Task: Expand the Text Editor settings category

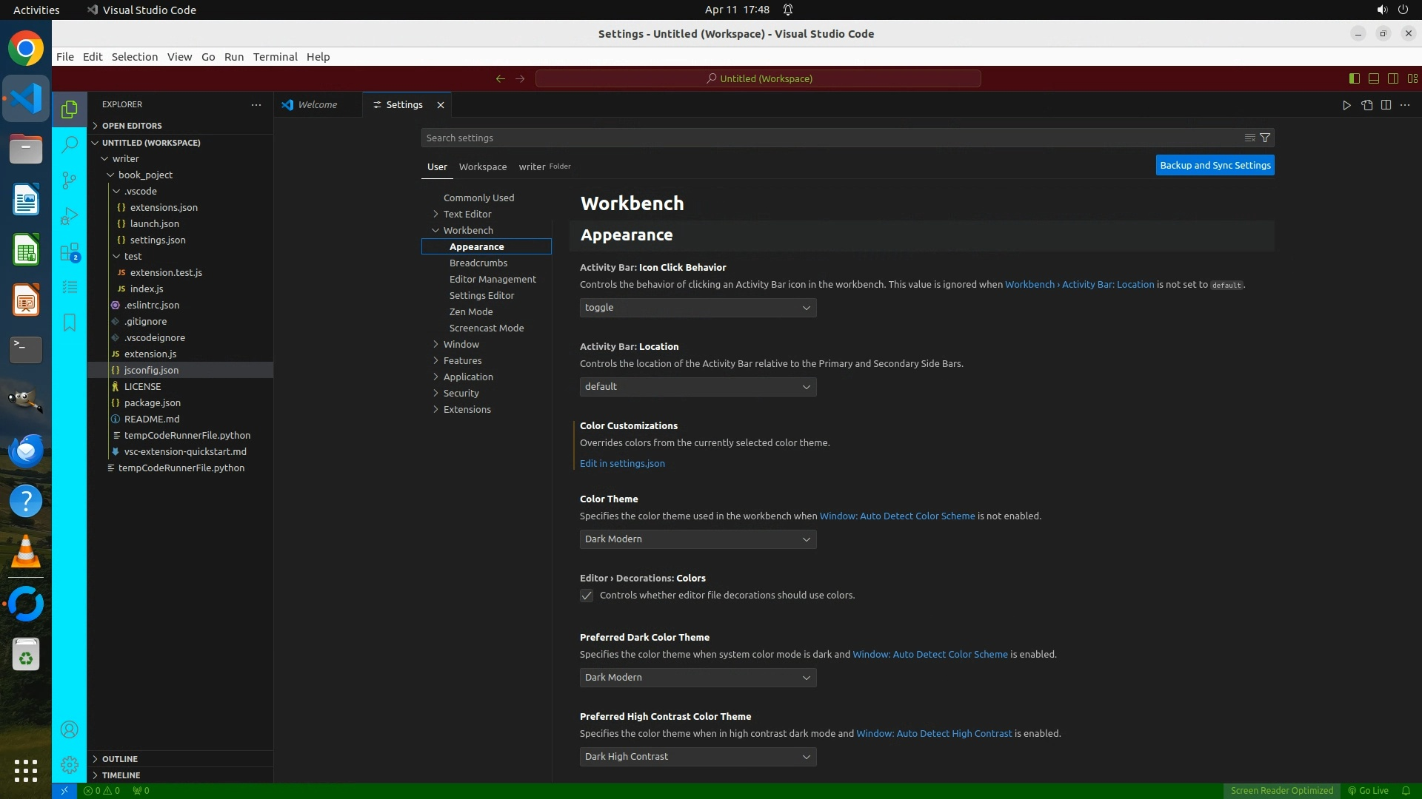Action: pos(436,214)
